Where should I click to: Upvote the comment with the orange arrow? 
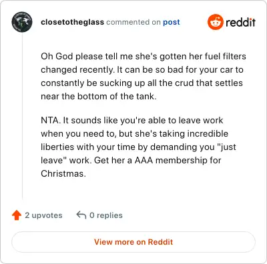(x=17, y=215)
